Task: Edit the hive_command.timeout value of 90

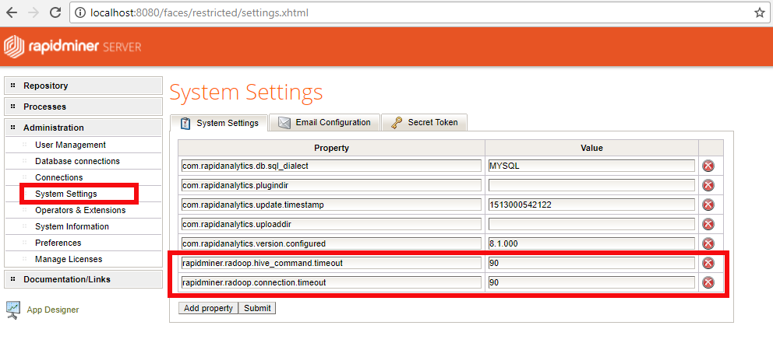Action: click(x=591, y=263)
